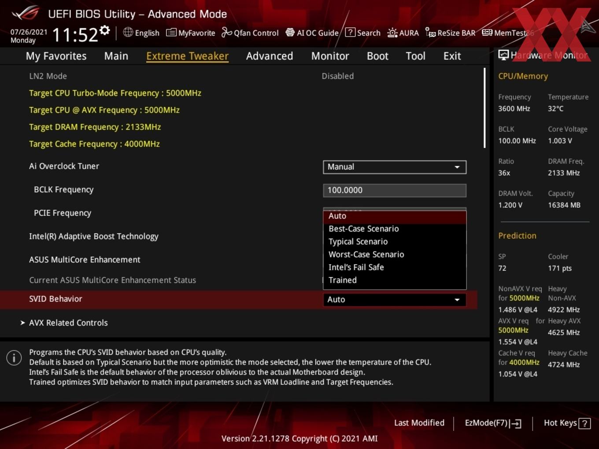Click Core Voltage 1.003 V value

coord(560,141)
